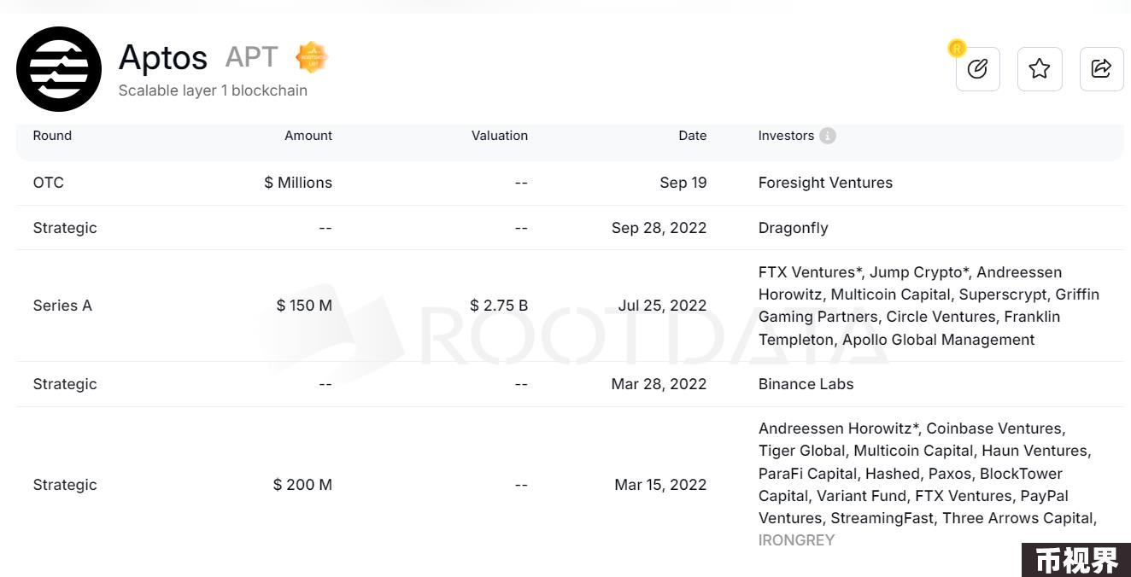1131x577 pixels.
Task: Open Dragonfly investor link
Action: [793, 228]
